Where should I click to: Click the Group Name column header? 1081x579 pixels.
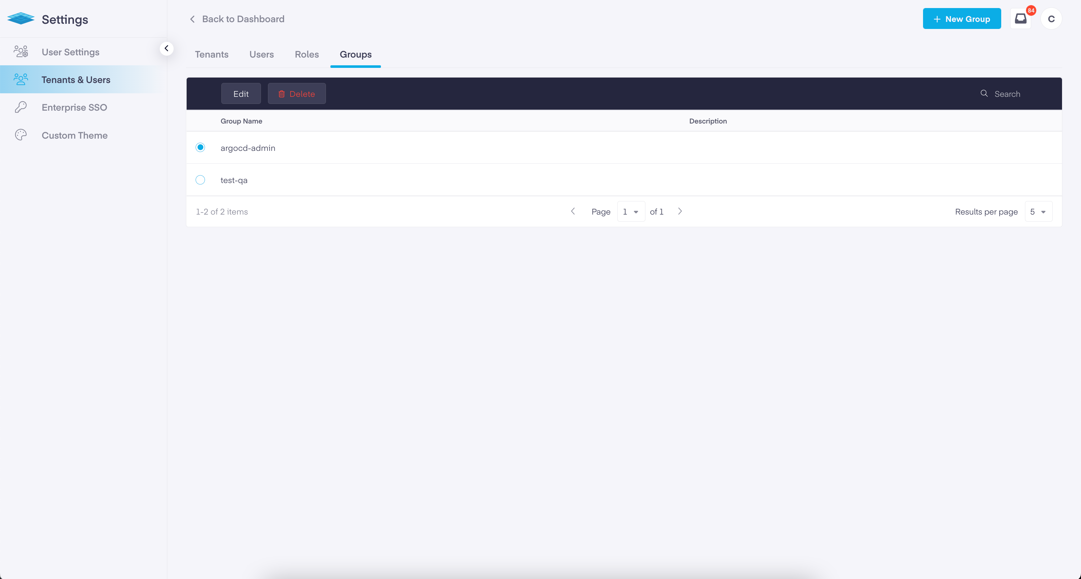241,121
